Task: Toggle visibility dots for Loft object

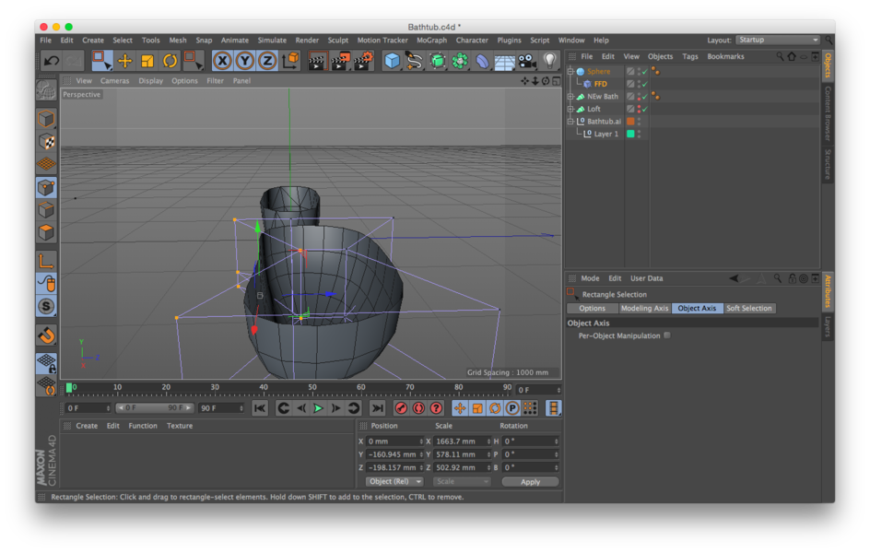Action: click(640, 109)
